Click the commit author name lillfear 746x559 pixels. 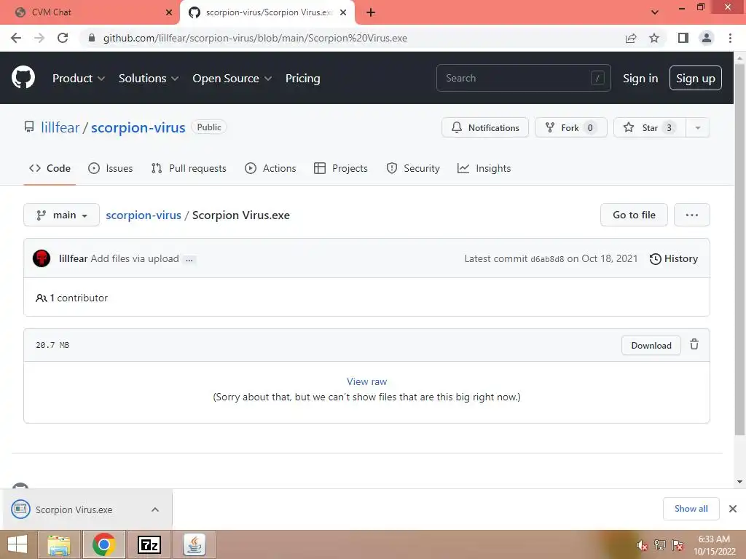click(x=74, y=258)
